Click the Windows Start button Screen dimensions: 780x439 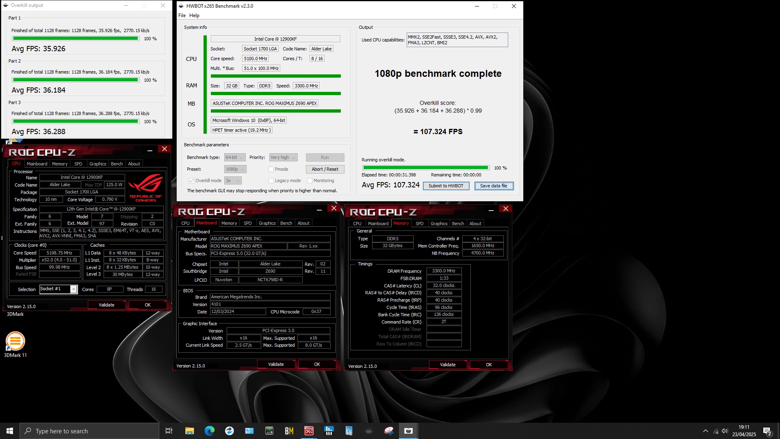[x=10, y=431]
